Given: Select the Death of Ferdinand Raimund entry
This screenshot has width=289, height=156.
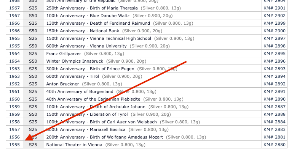Looking at the screenshot, I should click(88, 23).
